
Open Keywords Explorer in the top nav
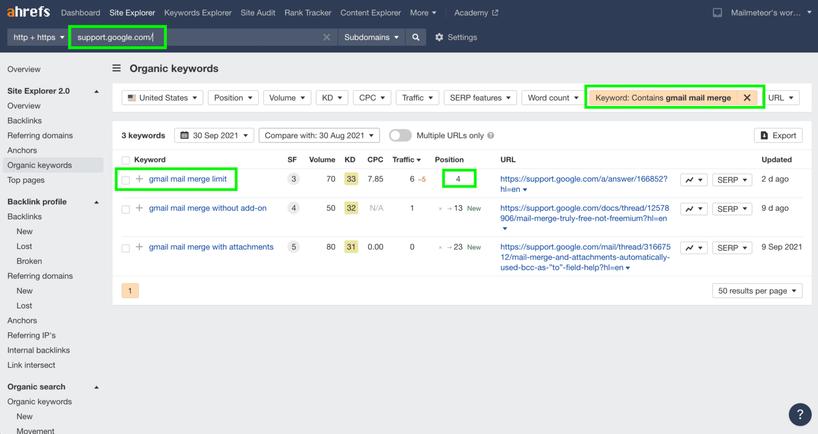coord(198,13)
